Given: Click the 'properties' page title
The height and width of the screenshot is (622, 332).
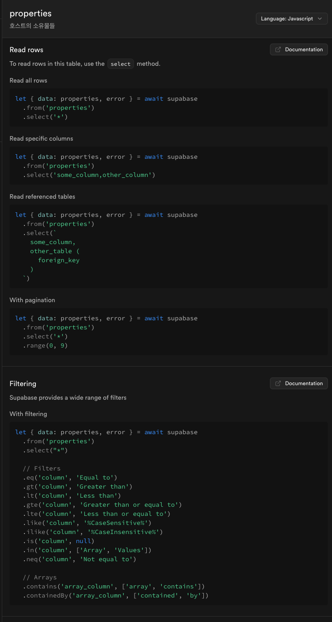Looking at the screenshot, I should tap(30, 13).
